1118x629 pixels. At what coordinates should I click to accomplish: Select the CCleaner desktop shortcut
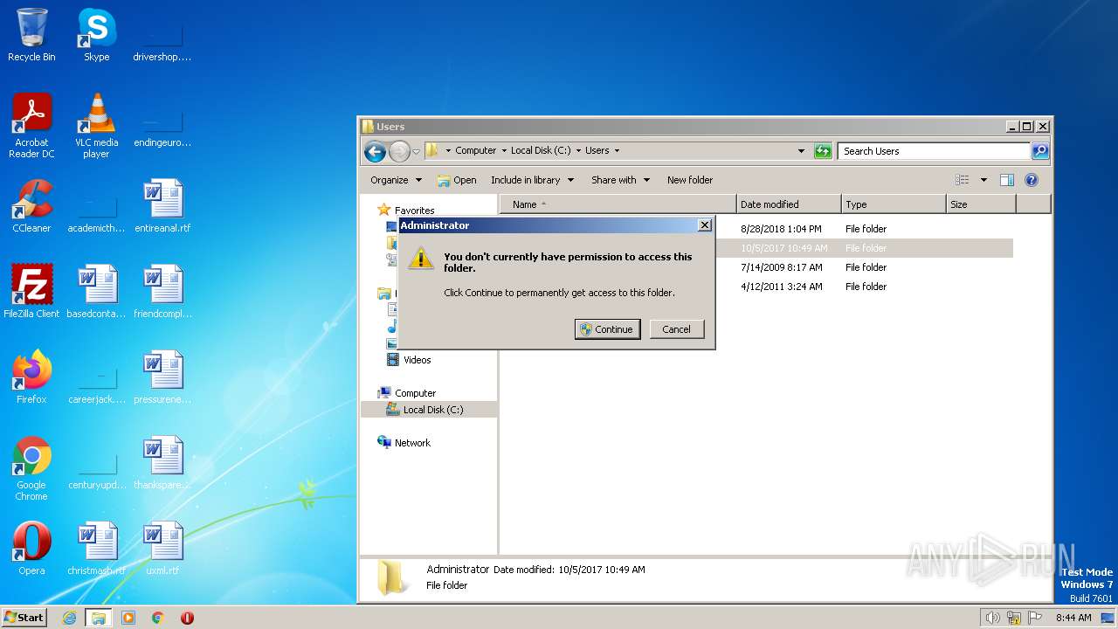coord(31,206)
